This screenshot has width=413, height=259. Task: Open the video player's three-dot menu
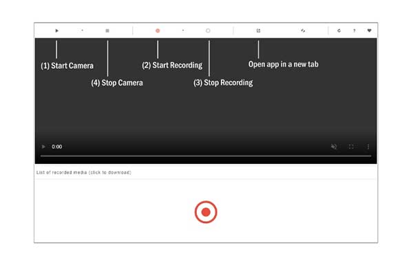click(368, 147)
